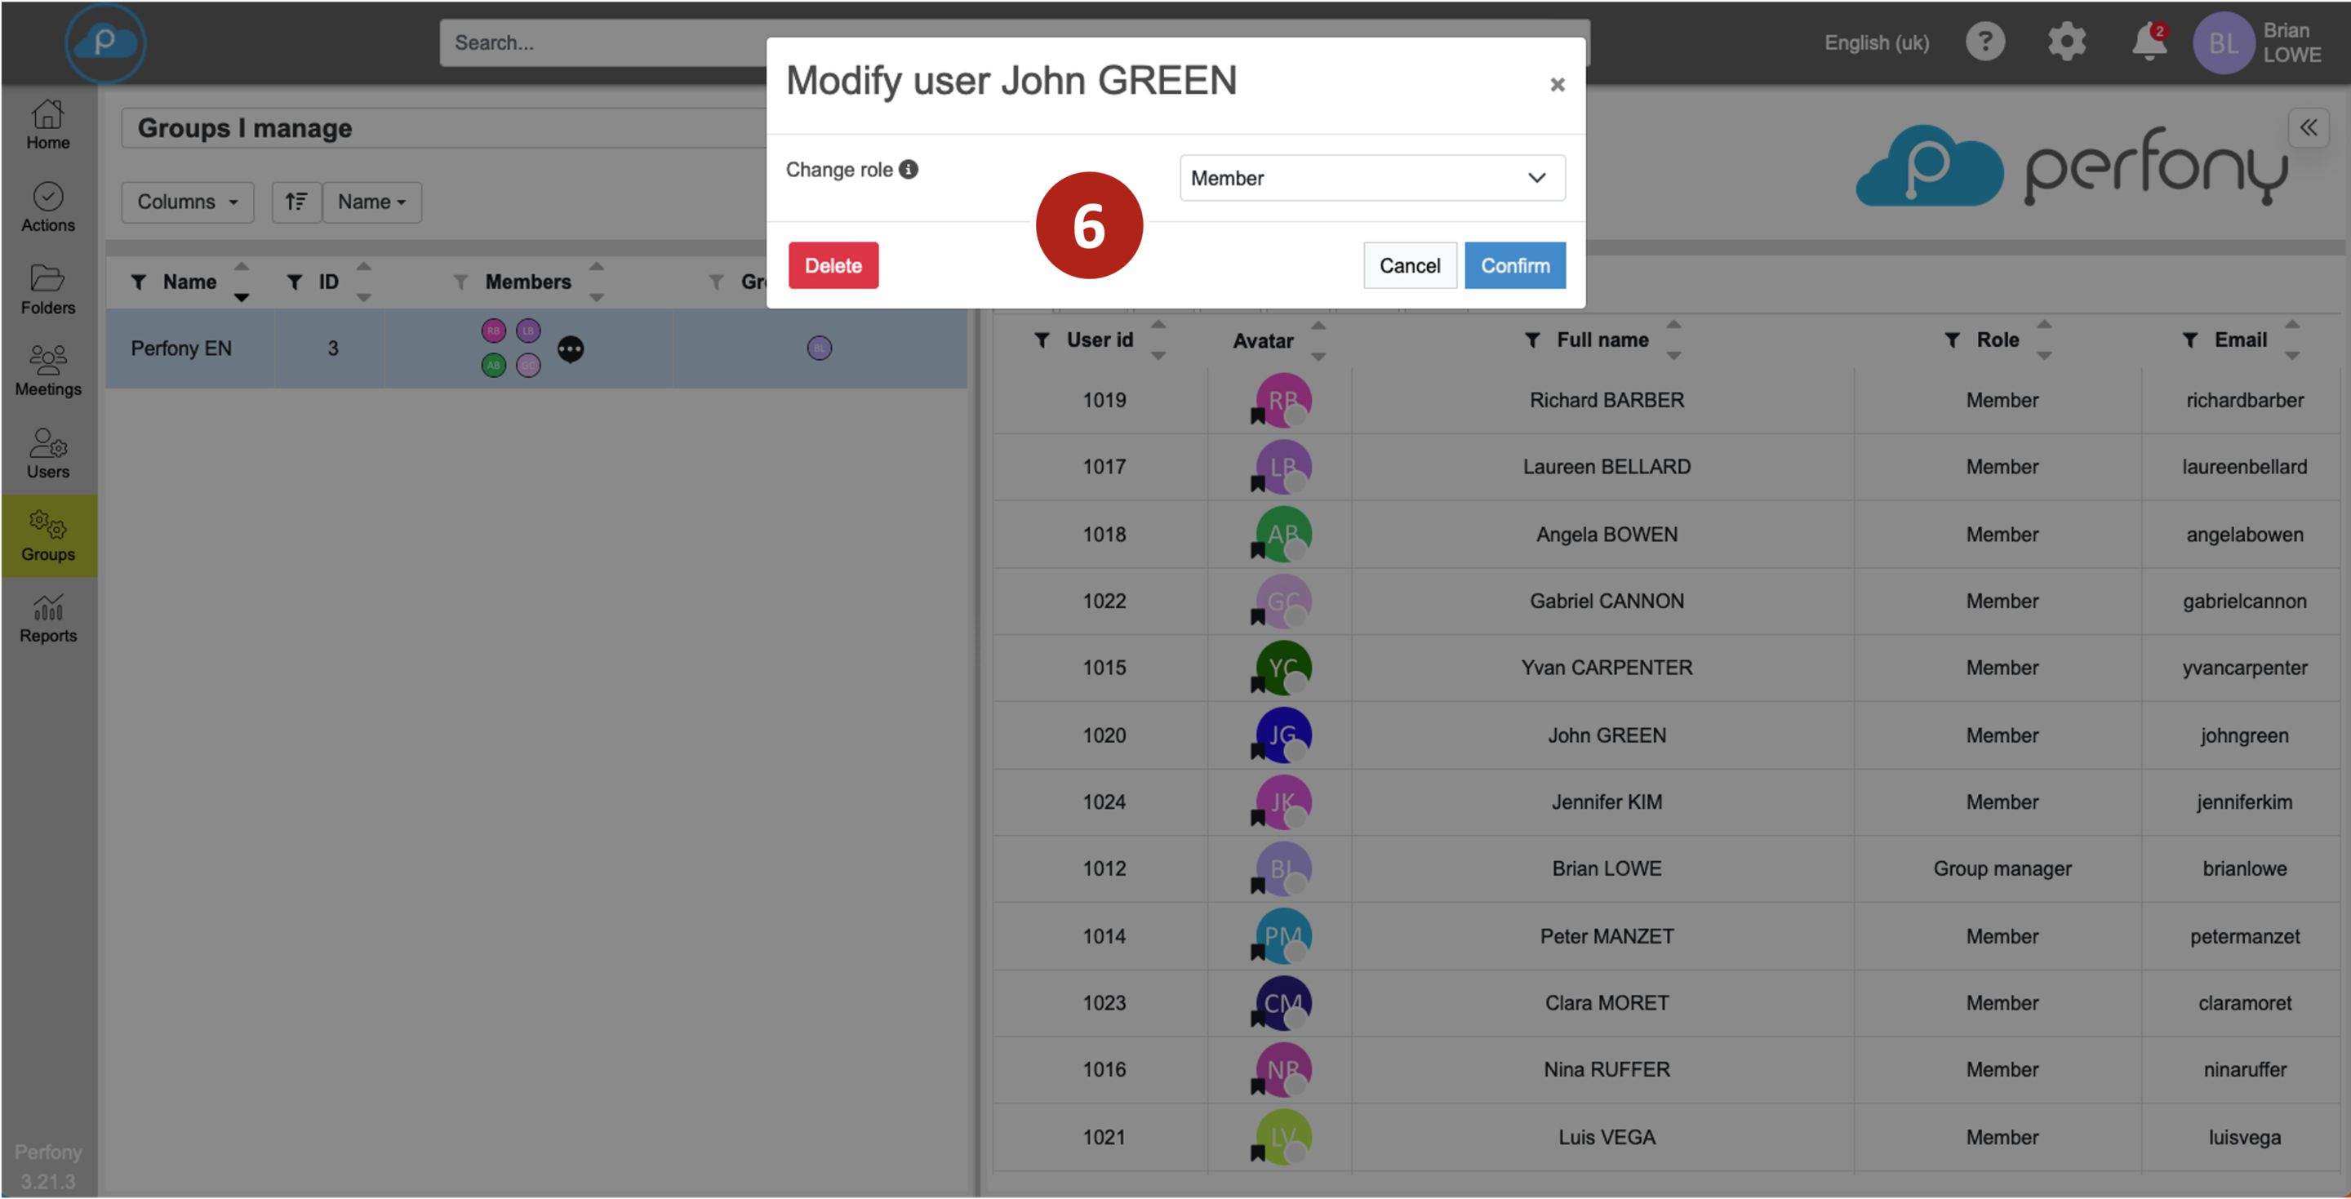Open the Reports sidebar icon
Screen dimensions: 2351x1199
pos(47,619)
